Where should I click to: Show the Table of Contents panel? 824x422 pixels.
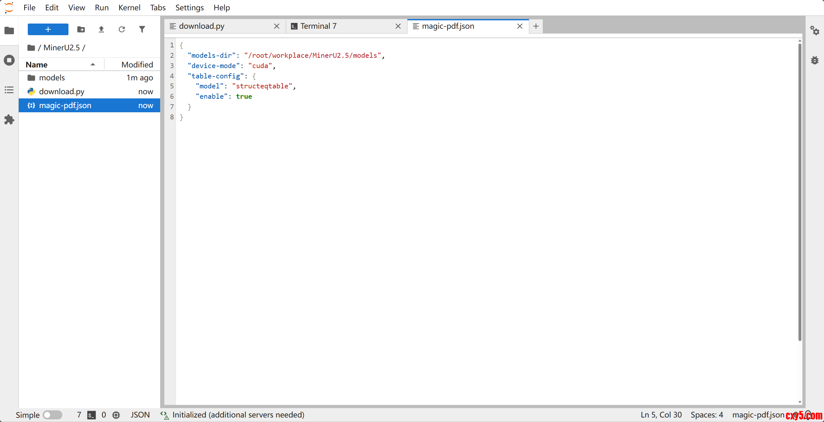click(x=9, y=90)
